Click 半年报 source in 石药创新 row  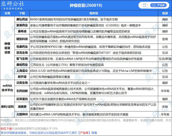165,91
